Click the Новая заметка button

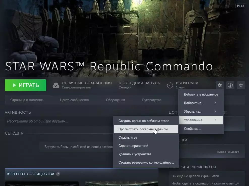228,152
